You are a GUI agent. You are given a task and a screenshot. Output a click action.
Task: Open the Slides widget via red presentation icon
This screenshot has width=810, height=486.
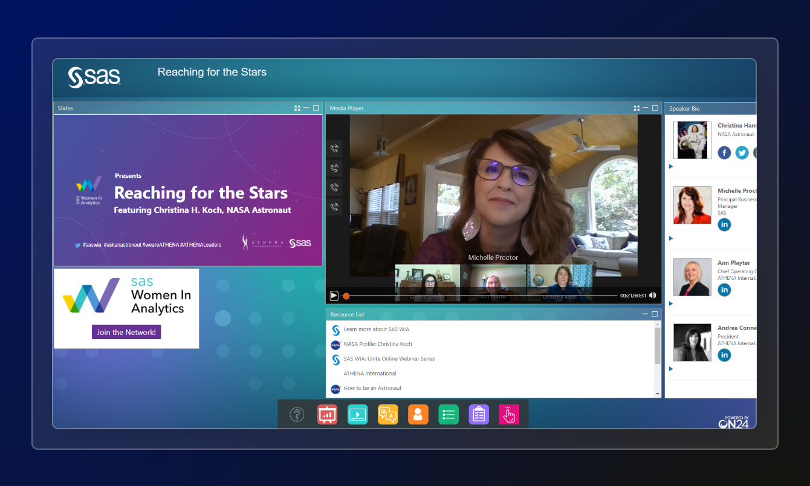pos(327,415)
